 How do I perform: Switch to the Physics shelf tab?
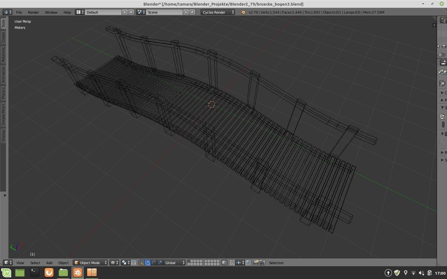(3, 93)
